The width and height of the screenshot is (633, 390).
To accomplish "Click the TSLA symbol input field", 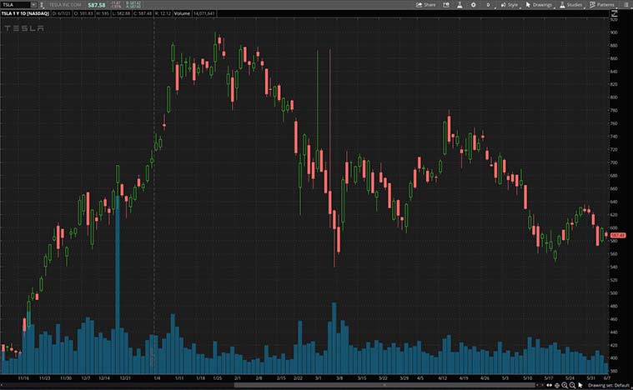I will coord(15,5).
